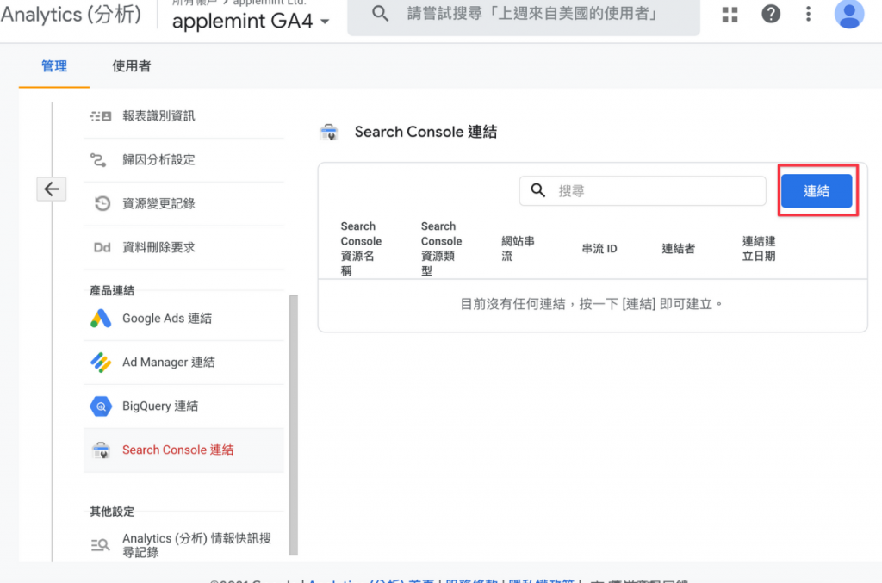882x583 pixels.
Task: Click the BigQuery hexagon icon
Action: point(101,406)
